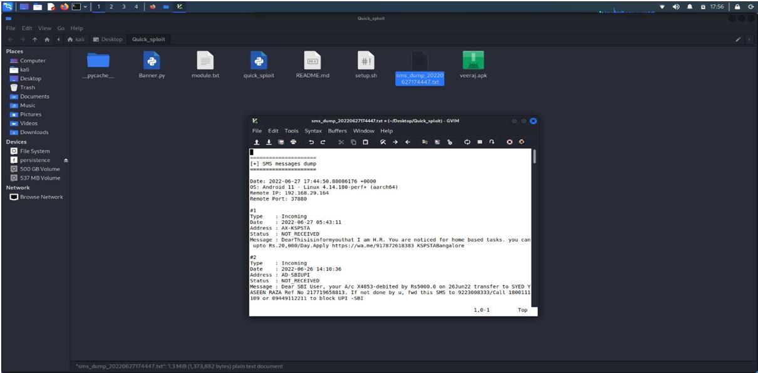The image size is (758, 373).
Task: Open GVIM Edit menu
Action: (273, 131)
